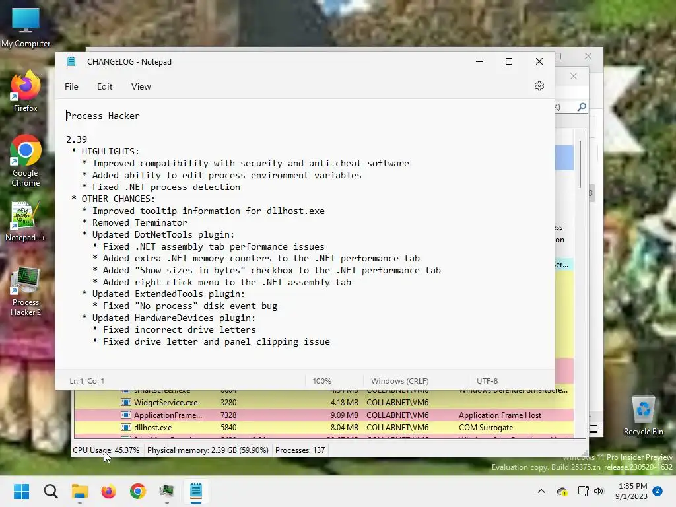676x507 pixels.
Task: Open taskbar Search magnifier
Action: [50, 491]
